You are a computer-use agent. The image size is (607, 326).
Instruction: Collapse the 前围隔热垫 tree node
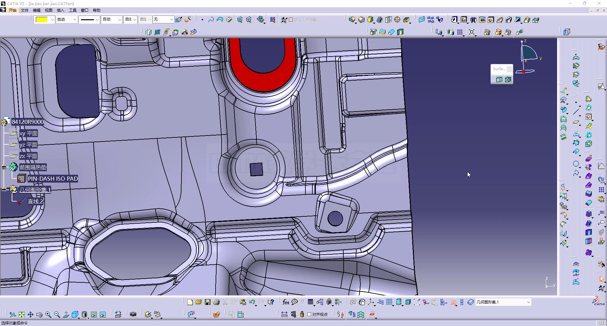tap(4, 167)
